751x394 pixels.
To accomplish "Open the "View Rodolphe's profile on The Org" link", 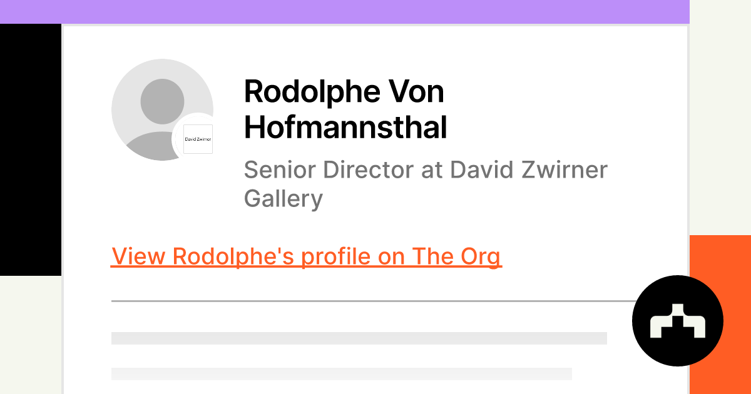I will point(306,256).
